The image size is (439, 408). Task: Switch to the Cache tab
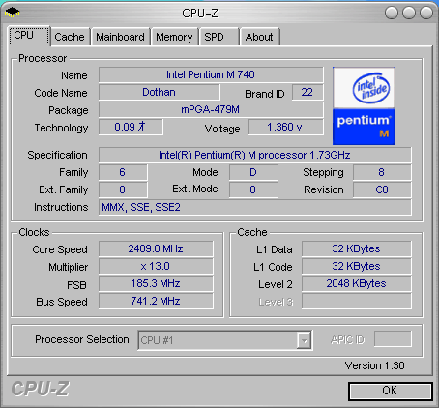tap(70, 37)
